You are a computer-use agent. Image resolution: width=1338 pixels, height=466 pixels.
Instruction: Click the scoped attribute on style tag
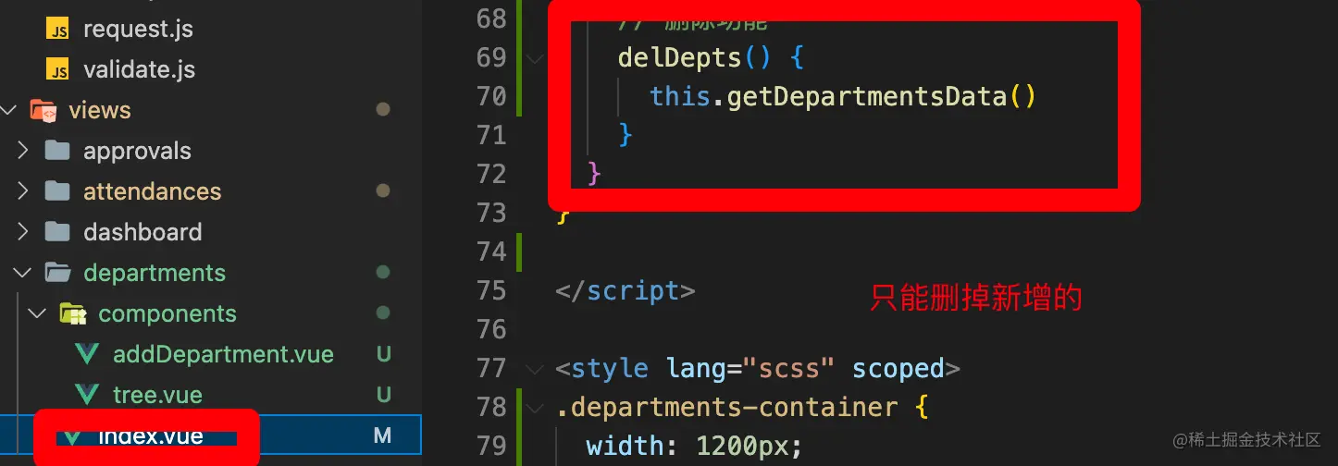(x=898, y=368)
